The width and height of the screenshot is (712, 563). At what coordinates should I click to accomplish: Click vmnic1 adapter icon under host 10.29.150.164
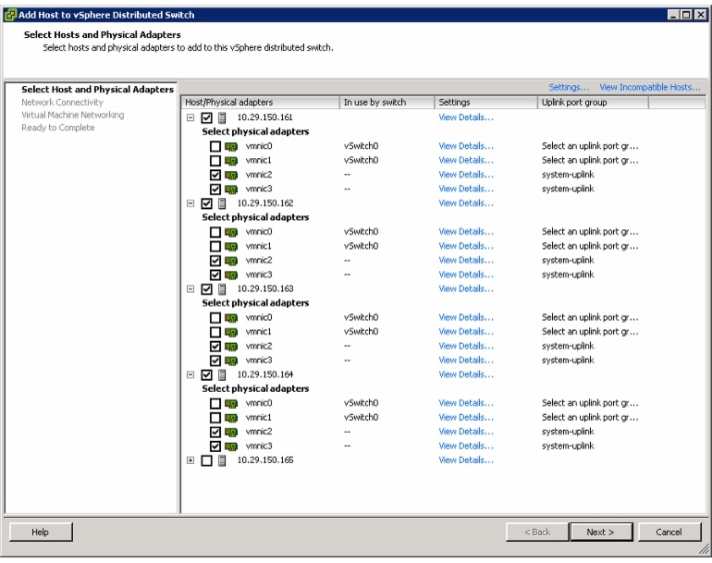point(231,418)
